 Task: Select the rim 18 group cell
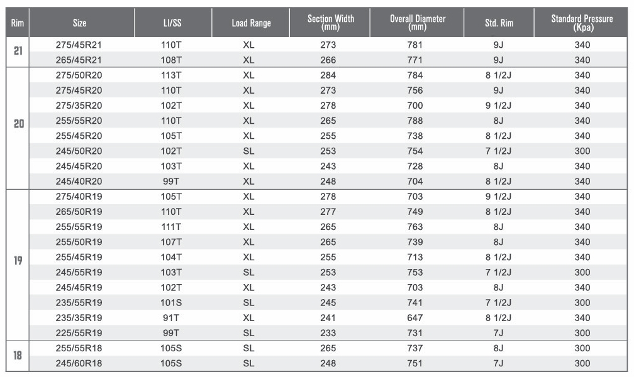coord(18,356)
